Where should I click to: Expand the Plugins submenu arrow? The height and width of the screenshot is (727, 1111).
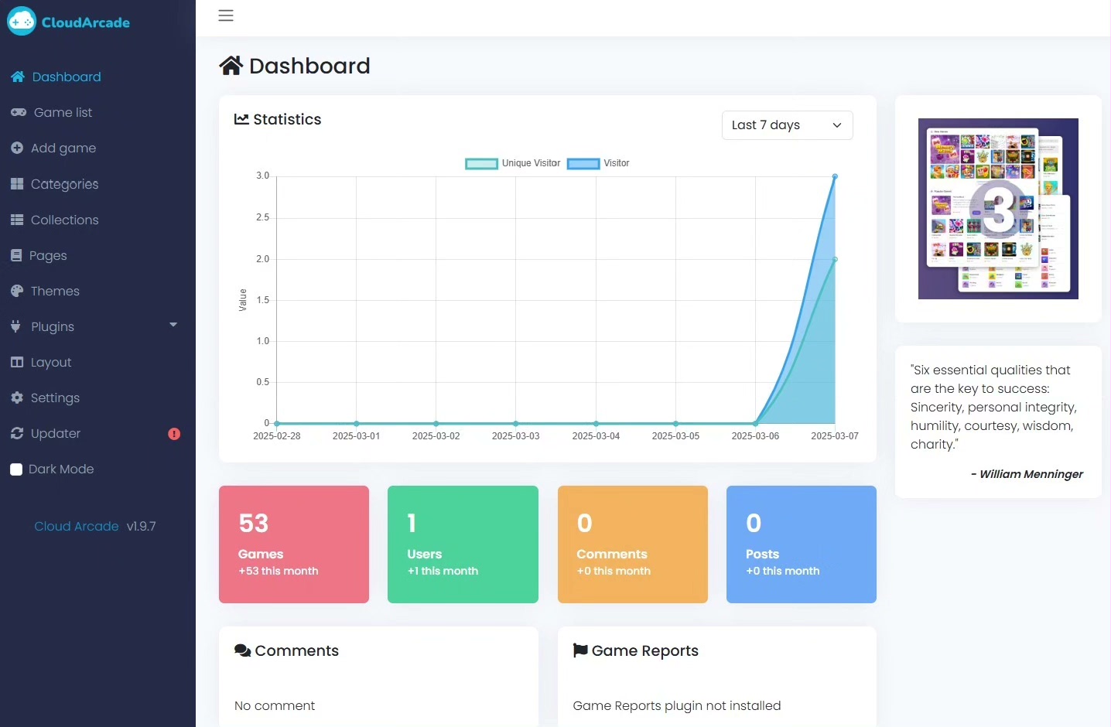tap(173, 325)
